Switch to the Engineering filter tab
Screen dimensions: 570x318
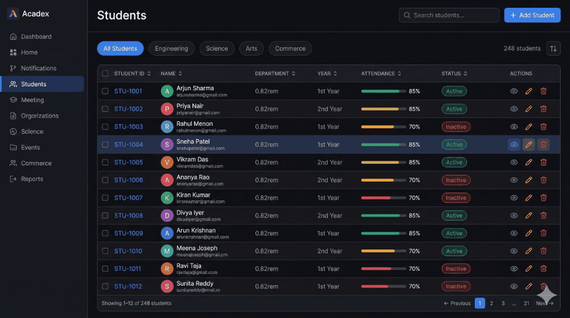coord(171,48)
